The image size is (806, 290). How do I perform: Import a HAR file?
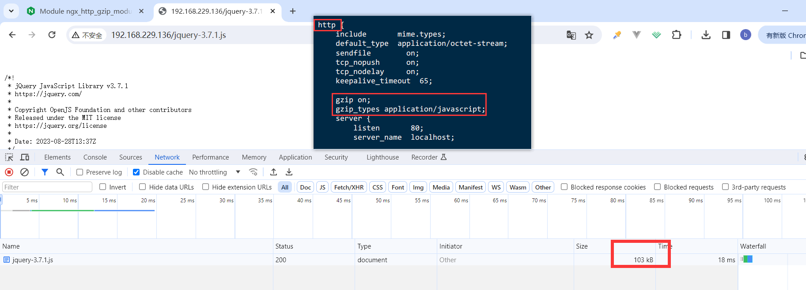[x=274, y=172]
